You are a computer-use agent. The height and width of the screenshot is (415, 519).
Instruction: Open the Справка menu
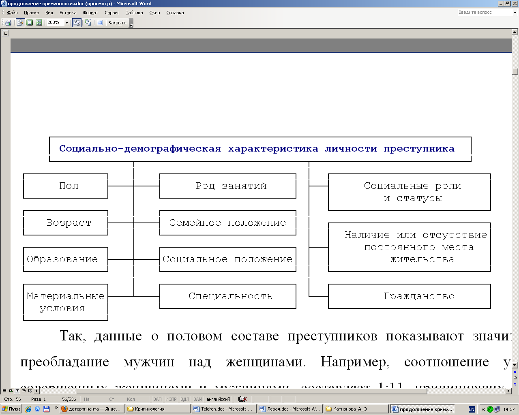175,13
